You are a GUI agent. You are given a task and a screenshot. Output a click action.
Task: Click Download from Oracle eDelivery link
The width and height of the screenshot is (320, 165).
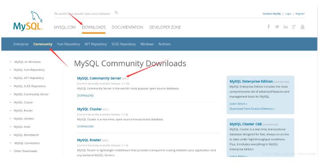click(x=252, y=109)
